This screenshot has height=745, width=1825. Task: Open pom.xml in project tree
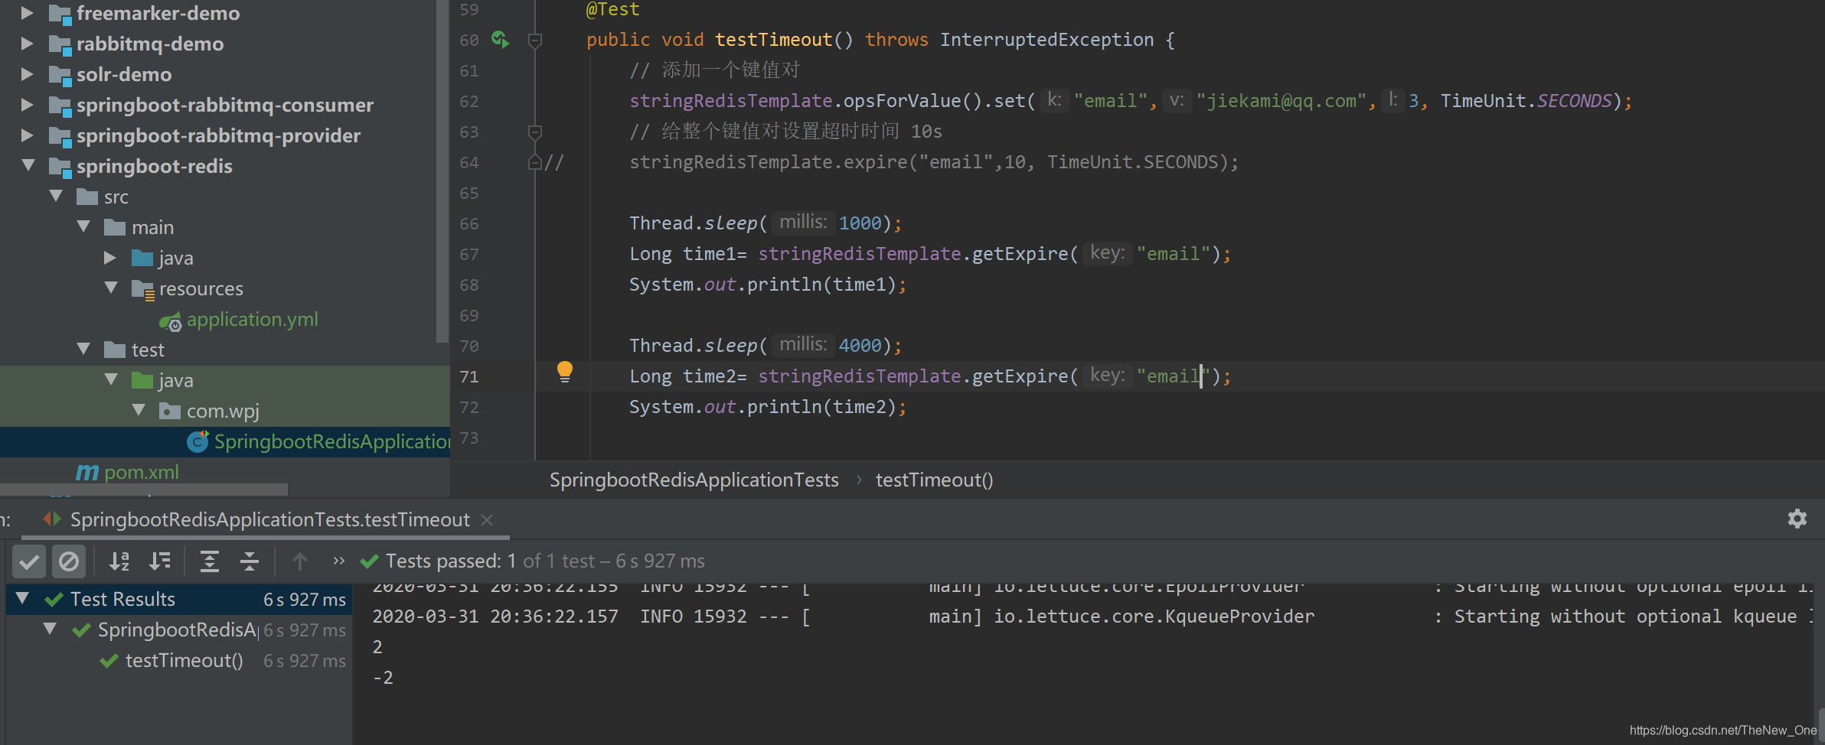(x=142, y=472)
